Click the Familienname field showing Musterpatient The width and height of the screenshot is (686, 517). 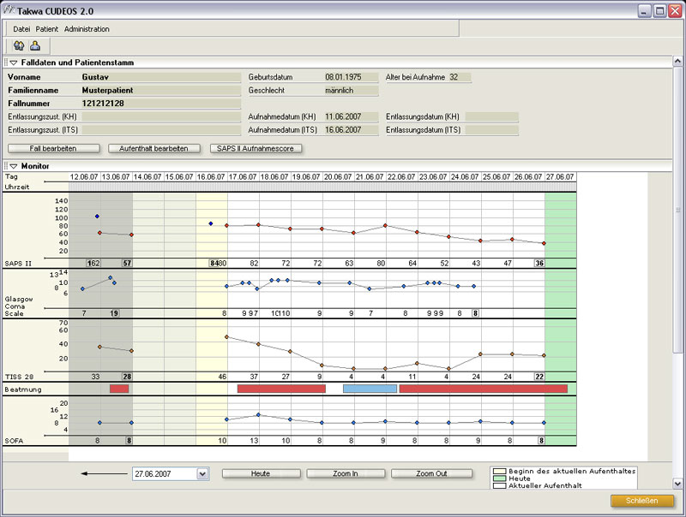coord(160,91)
